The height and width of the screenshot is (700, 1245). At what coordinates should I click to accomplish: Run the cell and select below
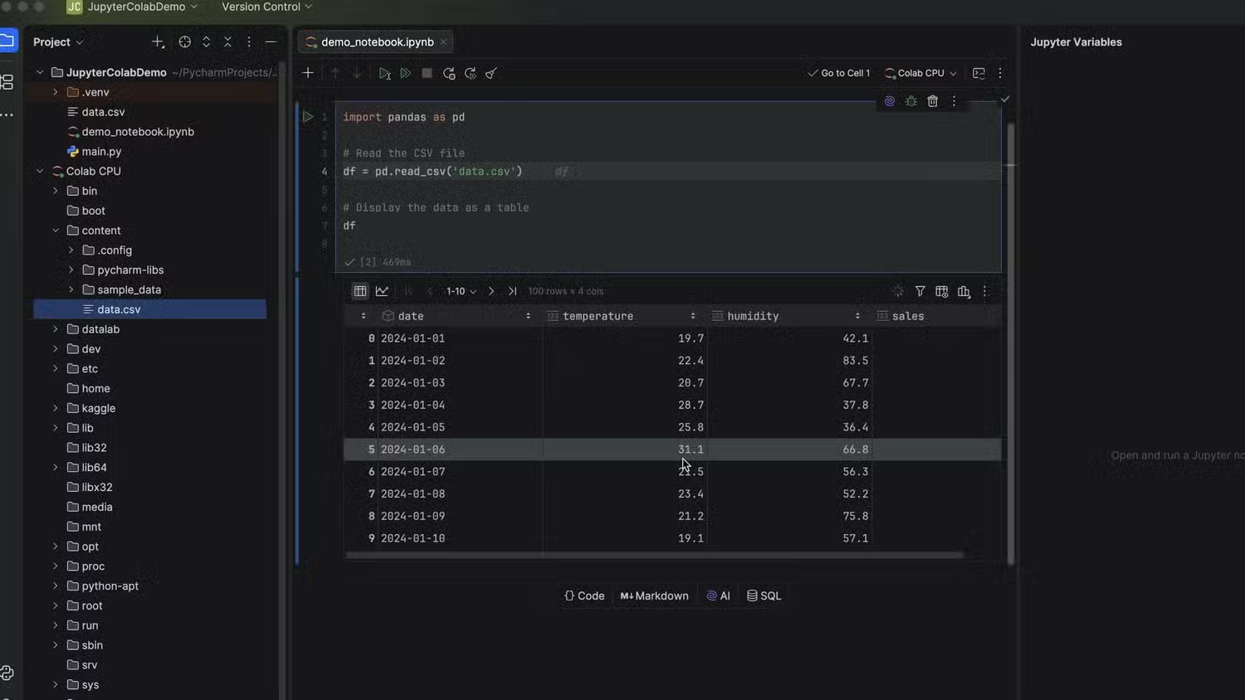click(384, 73)
